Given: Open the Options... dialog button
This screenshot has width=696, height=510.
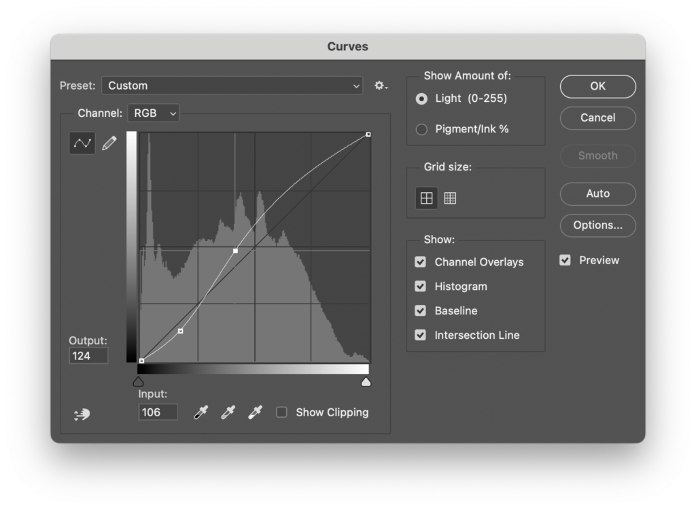Looking at the screenshot, I should click(x=597, y=225).
